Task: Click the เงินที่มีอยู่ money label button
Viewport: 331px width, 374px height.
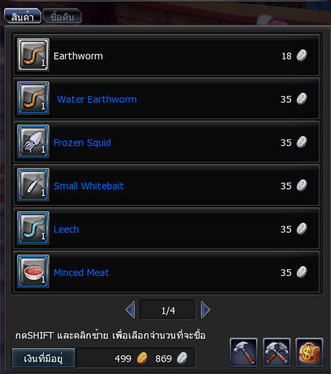Action: coord(44,358)
